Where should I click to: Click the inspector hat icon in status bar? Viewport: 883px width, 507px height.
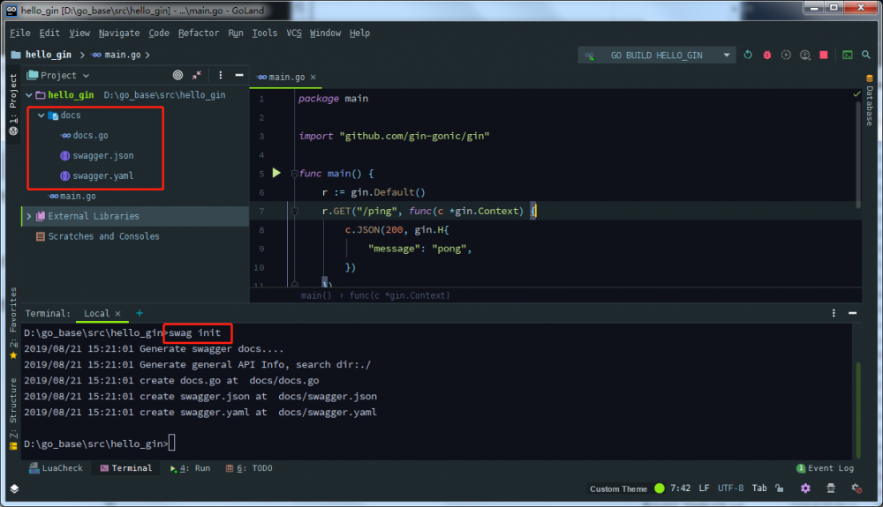(831, 488)
